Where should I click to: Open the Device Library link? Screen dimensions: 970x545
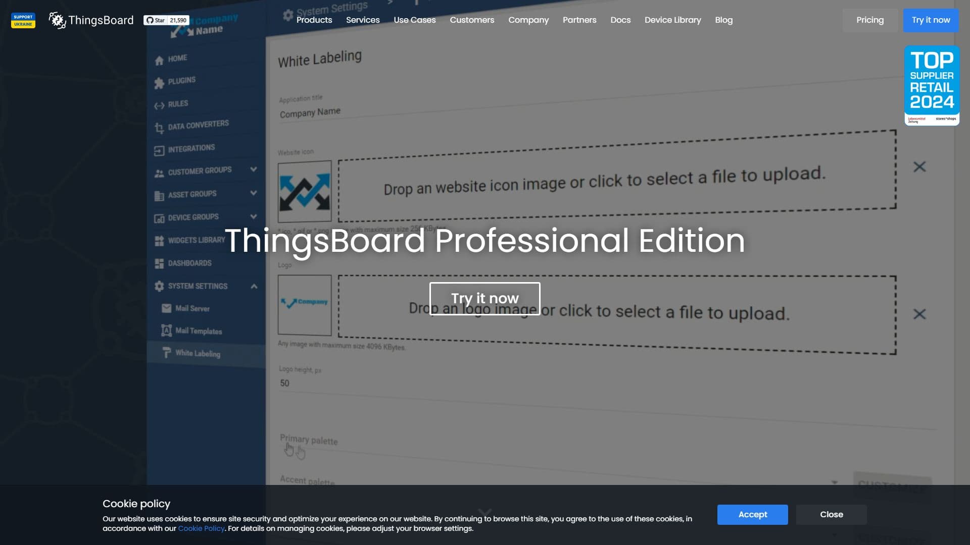(x=673, y=20)
